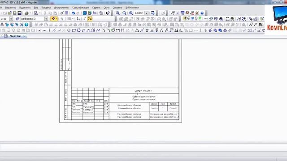Toggle the magnet snap button

53,19
